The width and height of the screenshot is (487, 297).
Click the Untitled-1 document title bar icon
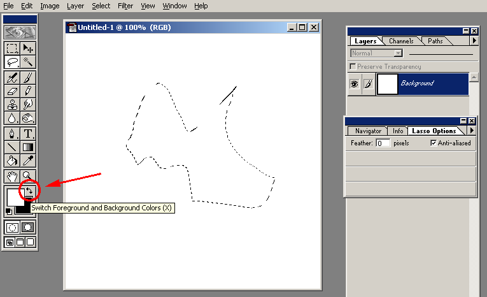tap(71, 27)
